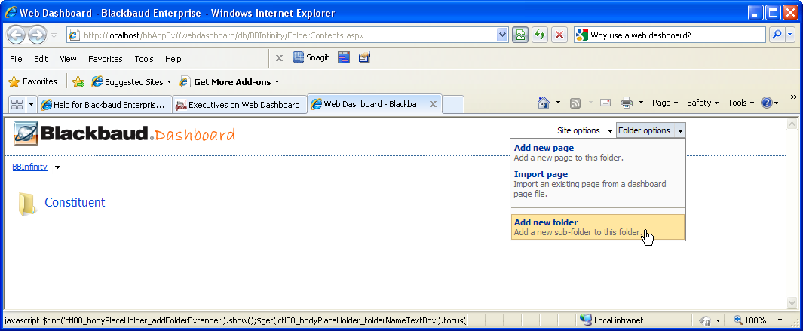The width and height of the screenshot is (803, 331).
Task: Open the Help menu
Action: pyautogui.click(x=173, y=59)
